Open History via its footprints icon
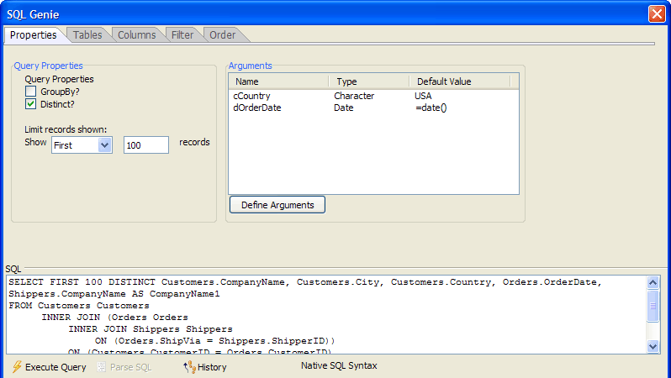The width and height of the screenshot is (671, 378). pyautogui.click(x=189, y=367)
